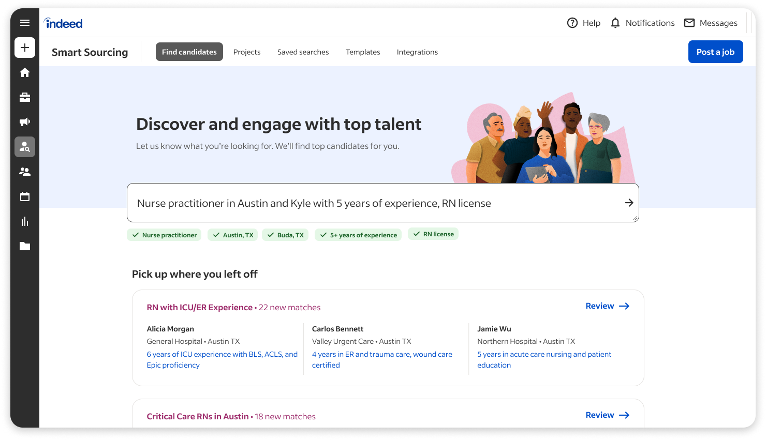Screen dimensions: 766x440
Task: Deselect the Buda, TX filter chip
Action: (x=285, y=234)
